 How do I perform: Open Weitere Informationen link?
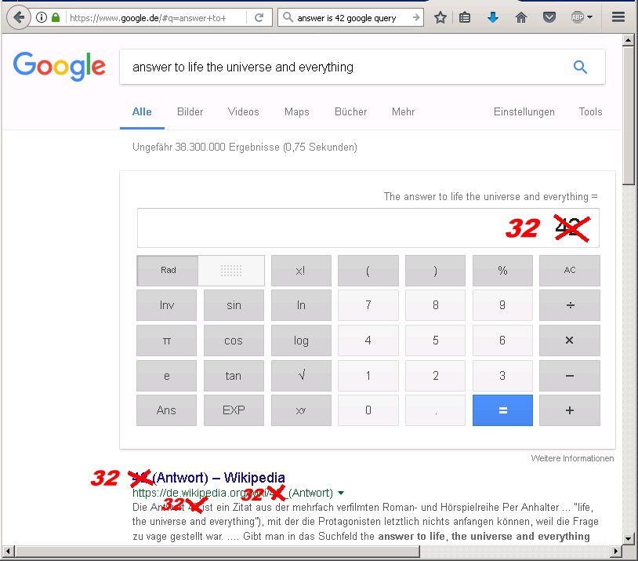[x=572, y=458]
